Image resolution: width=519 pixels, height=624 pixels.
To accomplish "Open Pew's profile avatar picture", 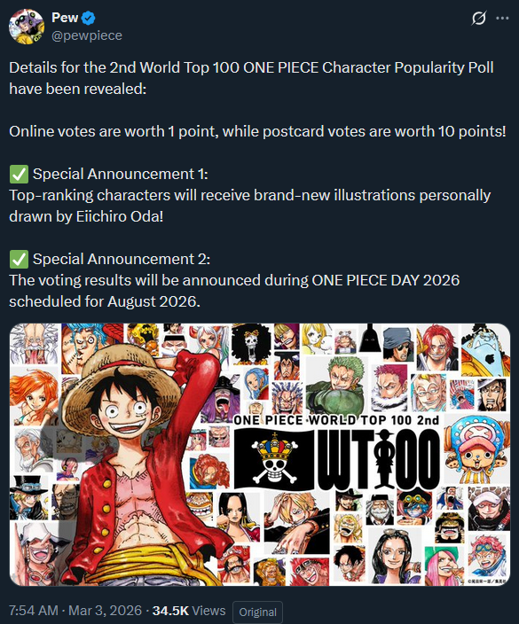I will (27, 27).
